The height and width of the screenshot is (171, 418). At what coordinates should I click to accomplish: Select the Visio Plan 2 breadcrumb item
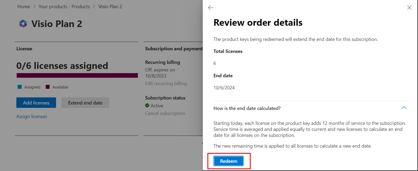pyautogui.click(x=110, y=6)
